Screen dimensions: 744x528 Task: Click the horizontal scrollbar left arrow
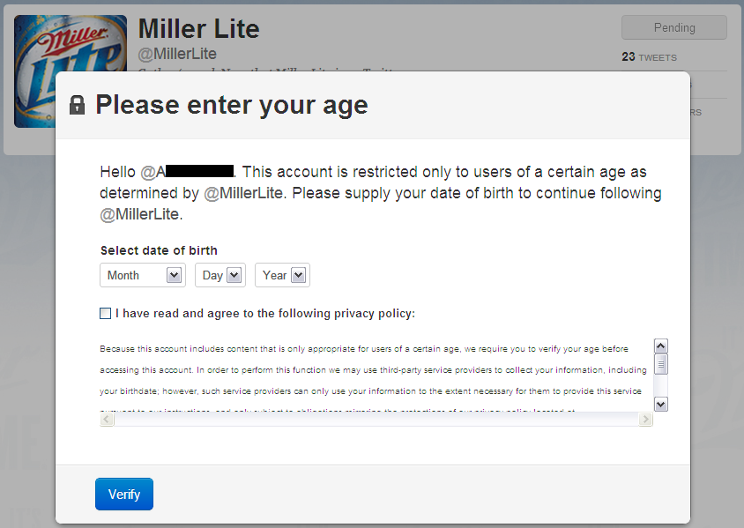(x=107, y=420)
